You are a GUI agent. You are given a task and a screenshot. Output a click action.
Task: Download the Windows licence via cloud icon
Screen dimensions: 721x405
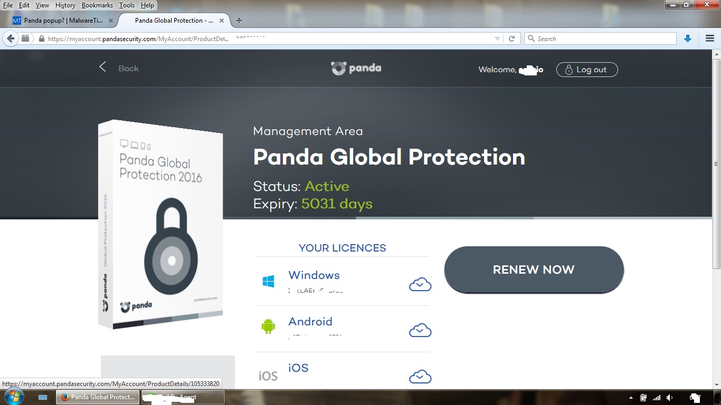[x=420, y=285]
